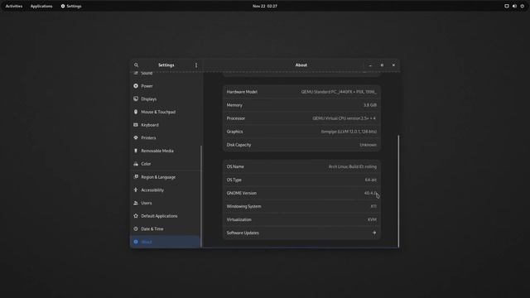Screen dimensions: 530x298
Task: Click Windowing System X11 value
Action: point(373,206)
